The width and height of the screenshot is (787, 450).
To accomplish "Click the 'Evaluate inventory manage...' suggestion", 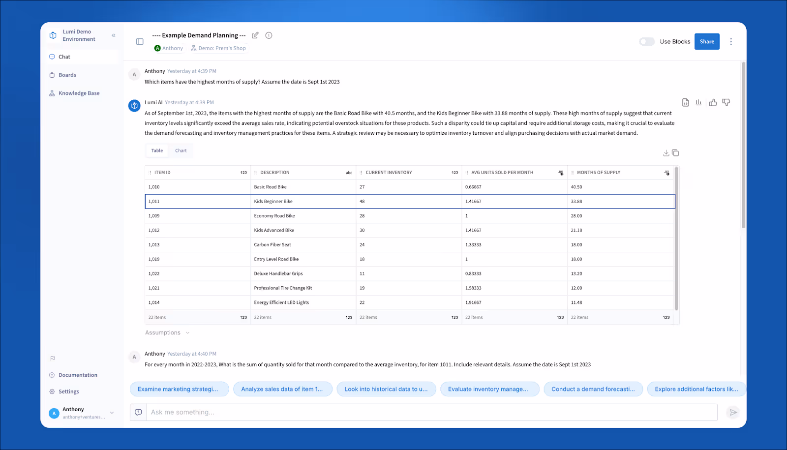I will point(490,389).
